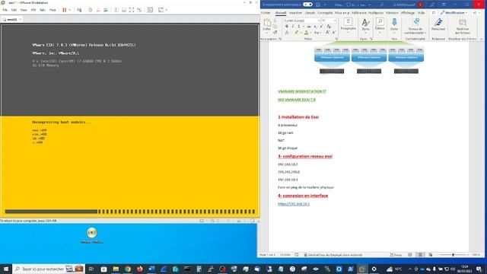
Task: Open the VMware console view icon
Action: [150, 10]
